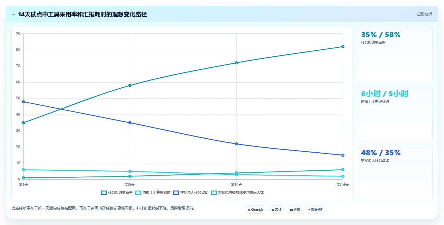The height and width of the screenshot is (225, 444).
Task: Click the Chart.js pill button
Action: pos(255,210)
